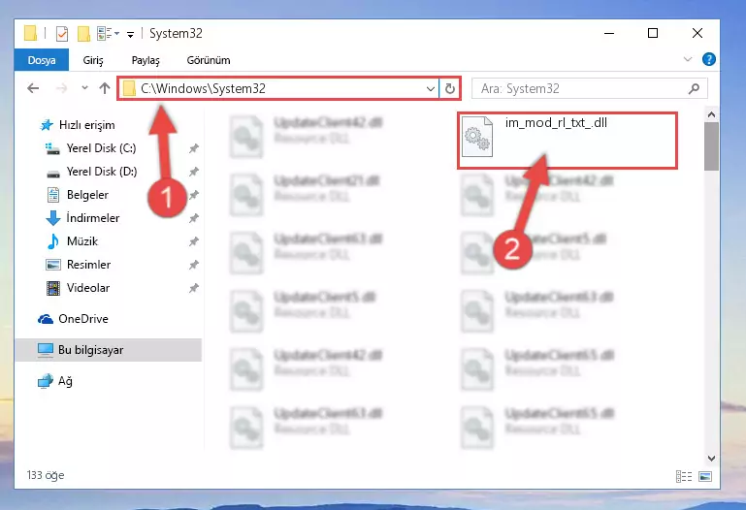This screenshot has height=510, width=746.
Task: Click the search magnifier icon
Action: coord(695,89)
